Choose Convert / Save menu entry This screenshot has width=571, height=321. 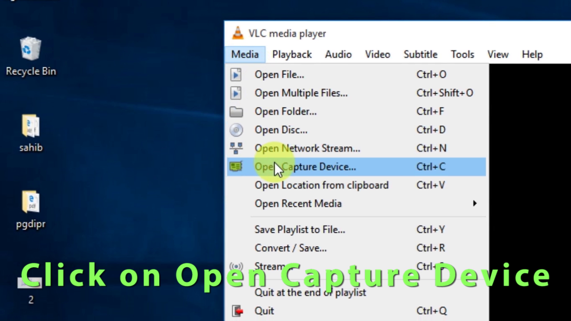click(x=356, y=248)
